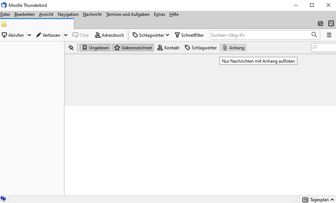336x203 pixels.
Task: Click Verfassen to compose a message
Action: [48, 35]
